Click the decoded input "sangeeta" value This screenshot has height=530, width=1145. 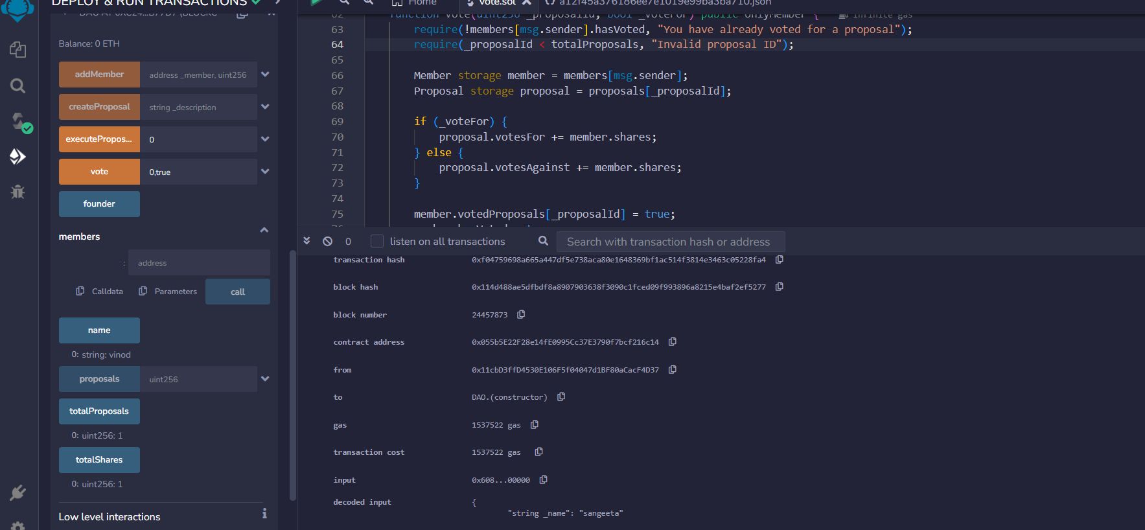pos(601,513)
